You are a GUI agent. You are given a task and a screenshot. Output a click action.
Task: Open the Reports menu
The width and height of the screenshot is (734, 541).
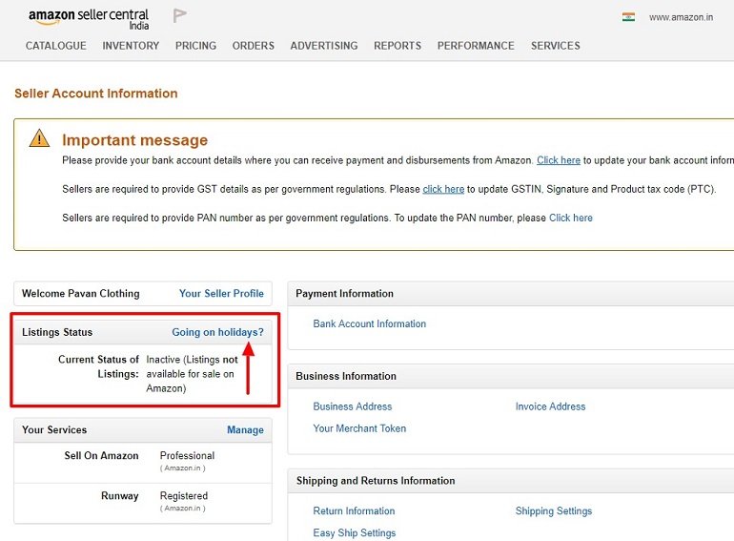398,46
